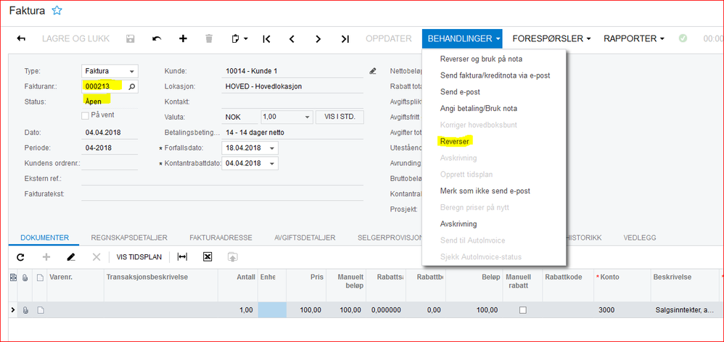Viewport: 724px width, 342px height.
Task: Add a row in the document grid
Action: (46, 257)
